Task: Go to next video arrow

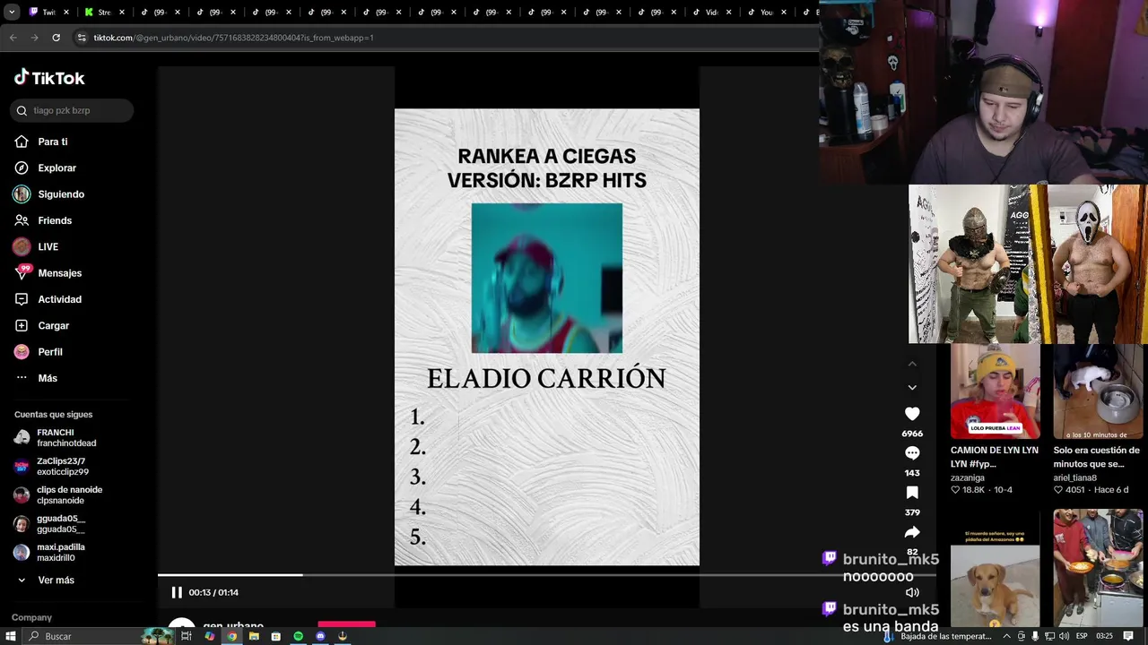Action: point(912,387)
